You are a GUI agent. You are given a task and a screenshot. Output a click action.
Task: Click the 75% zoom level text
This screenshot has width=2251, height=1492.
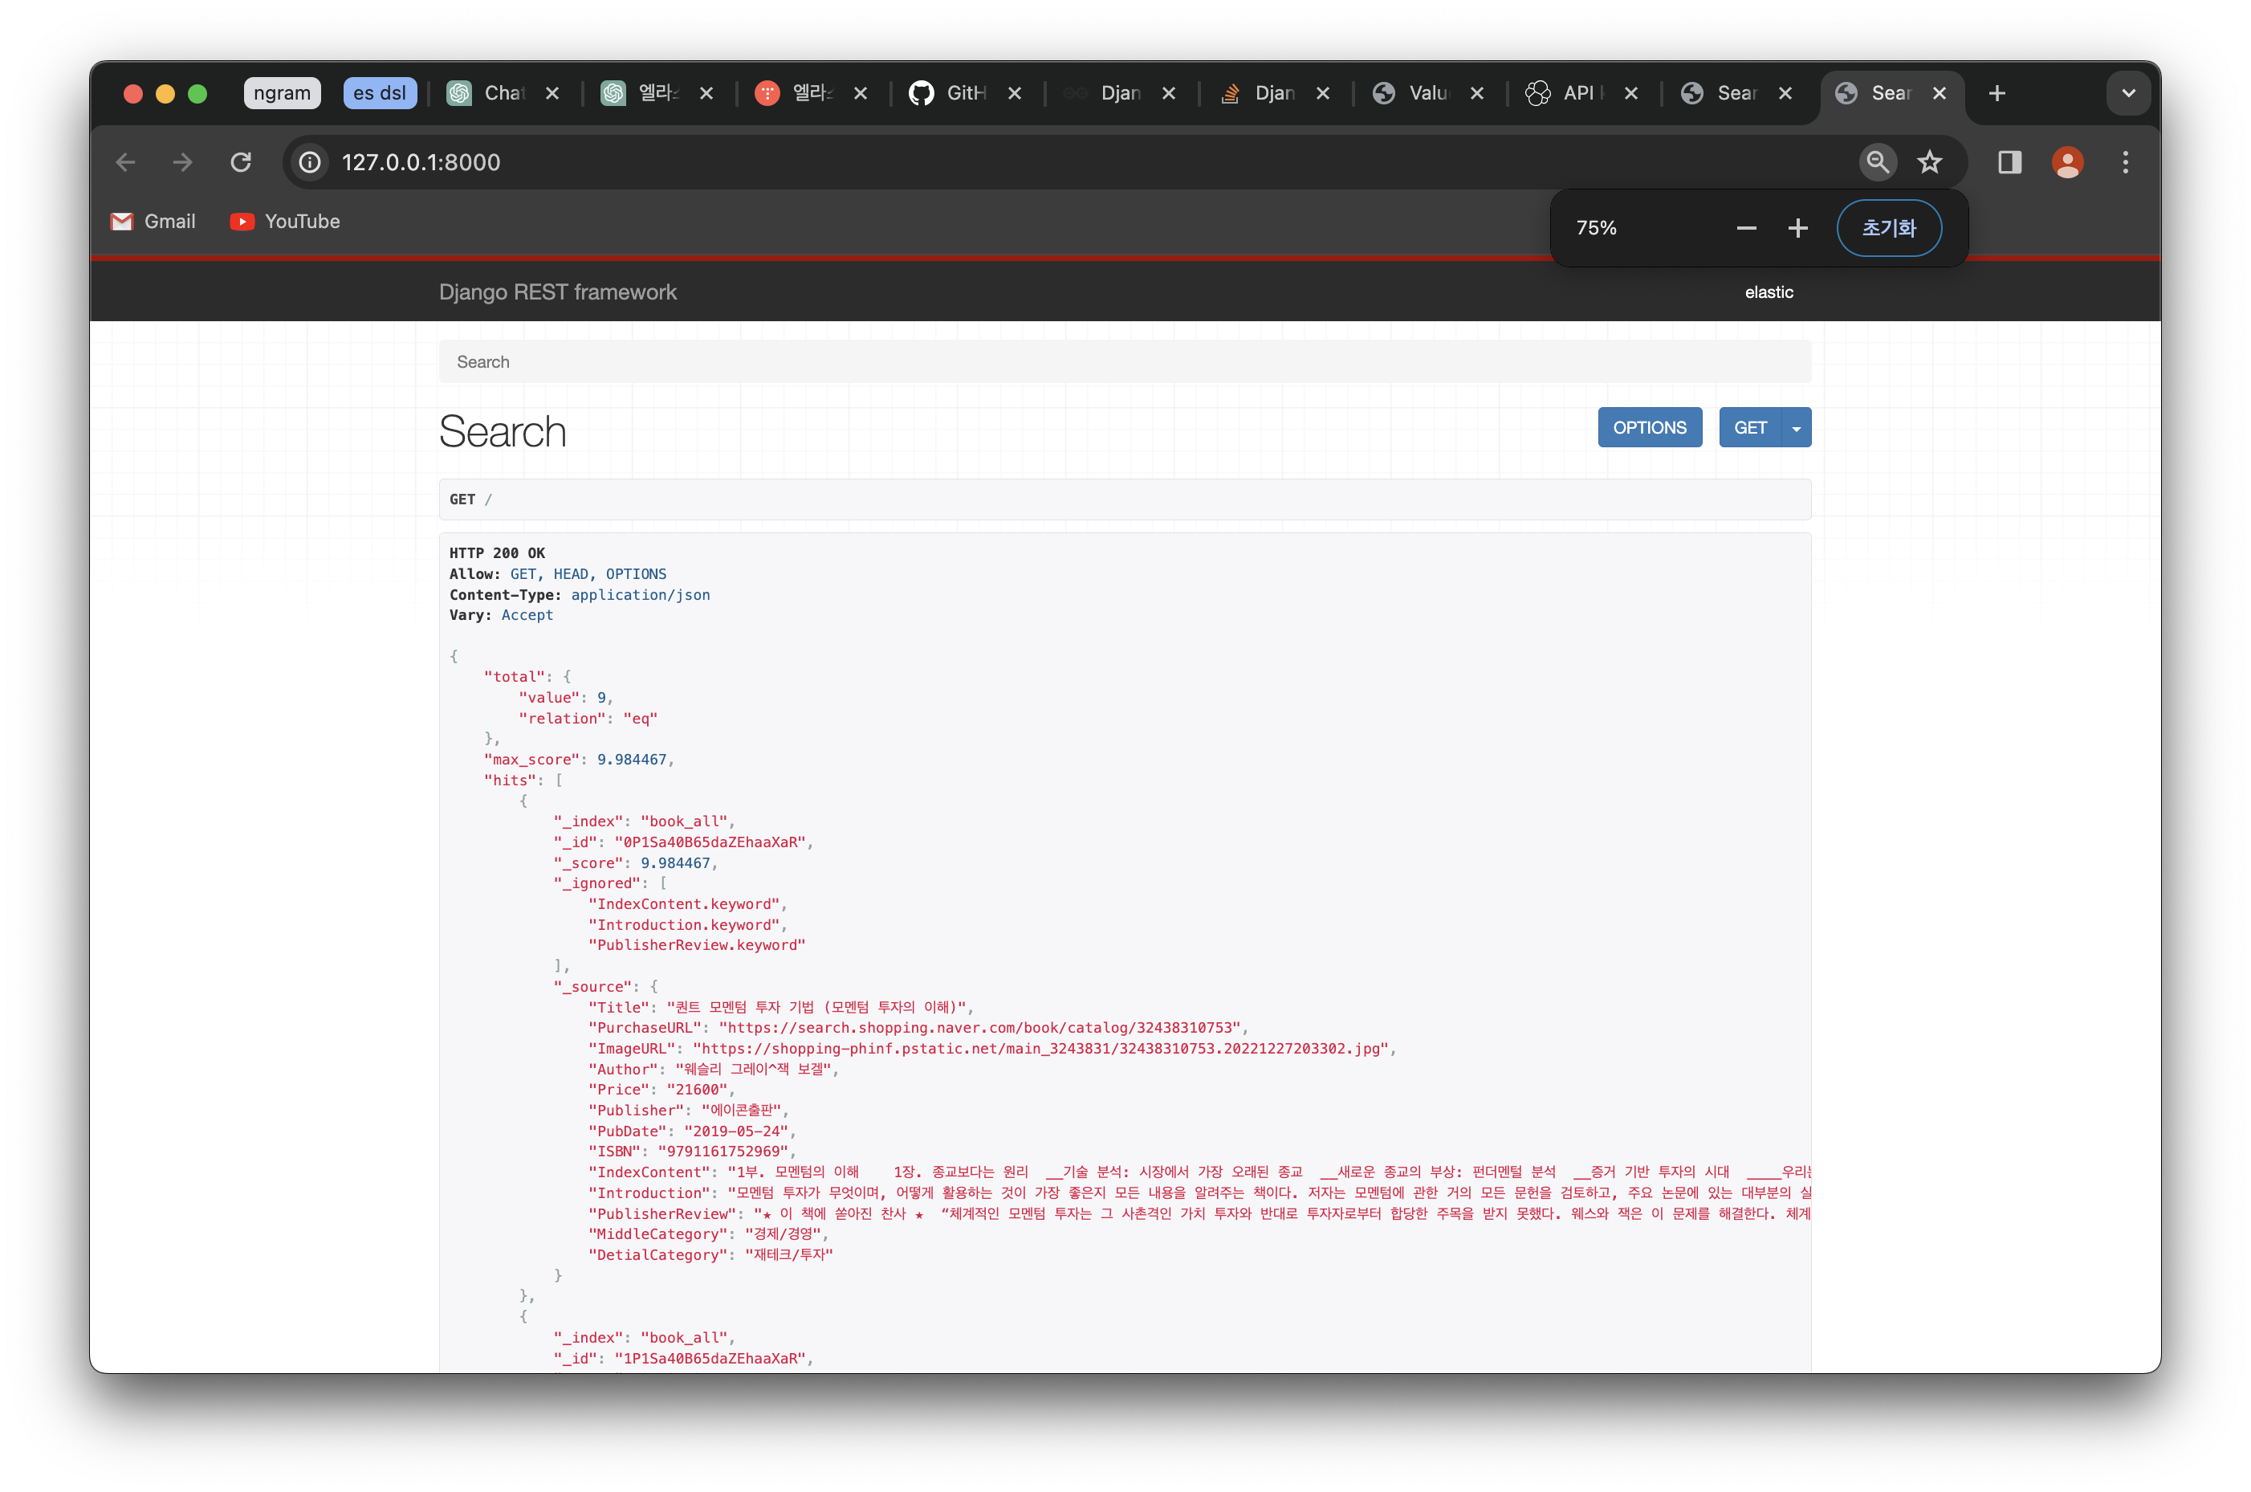click(x=1596, y=228)
